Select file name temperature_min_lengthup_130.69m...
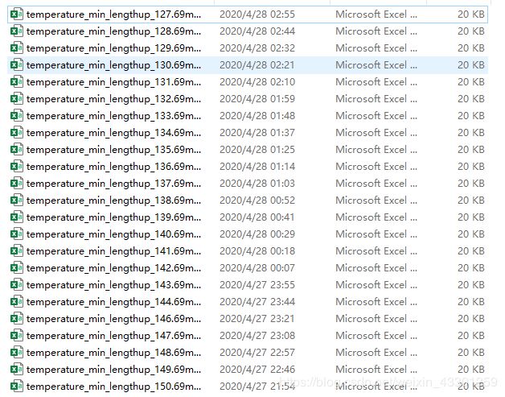 coord(113,65)
